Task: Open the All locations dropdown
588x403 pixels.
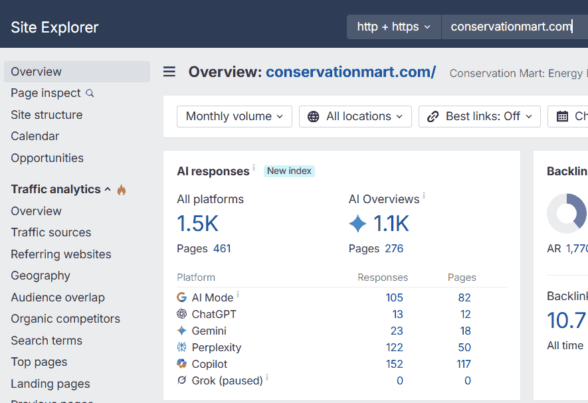Action: pyautogui.click(x=355, y=117)
